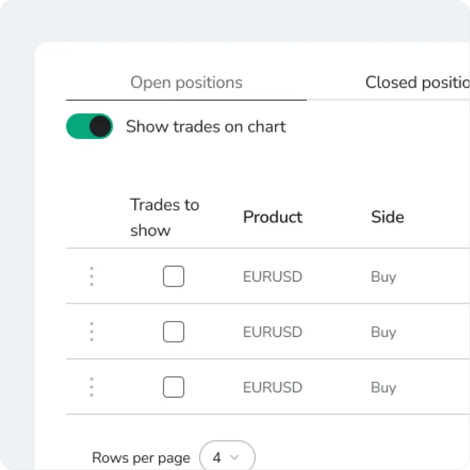
Task: Open the Rows per page dropdown
Action: point(227,457)
